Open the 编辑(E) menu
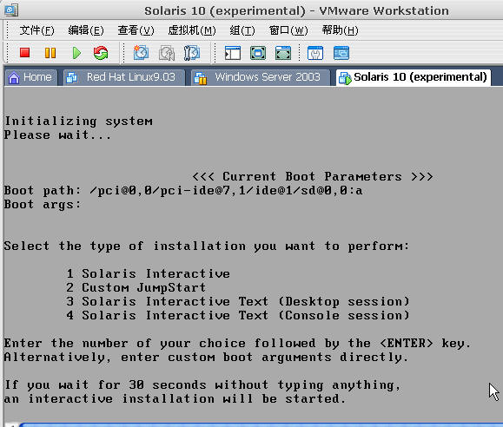Image resolution: width=503 pixels, height=427 pixels. tap(86, 30)
